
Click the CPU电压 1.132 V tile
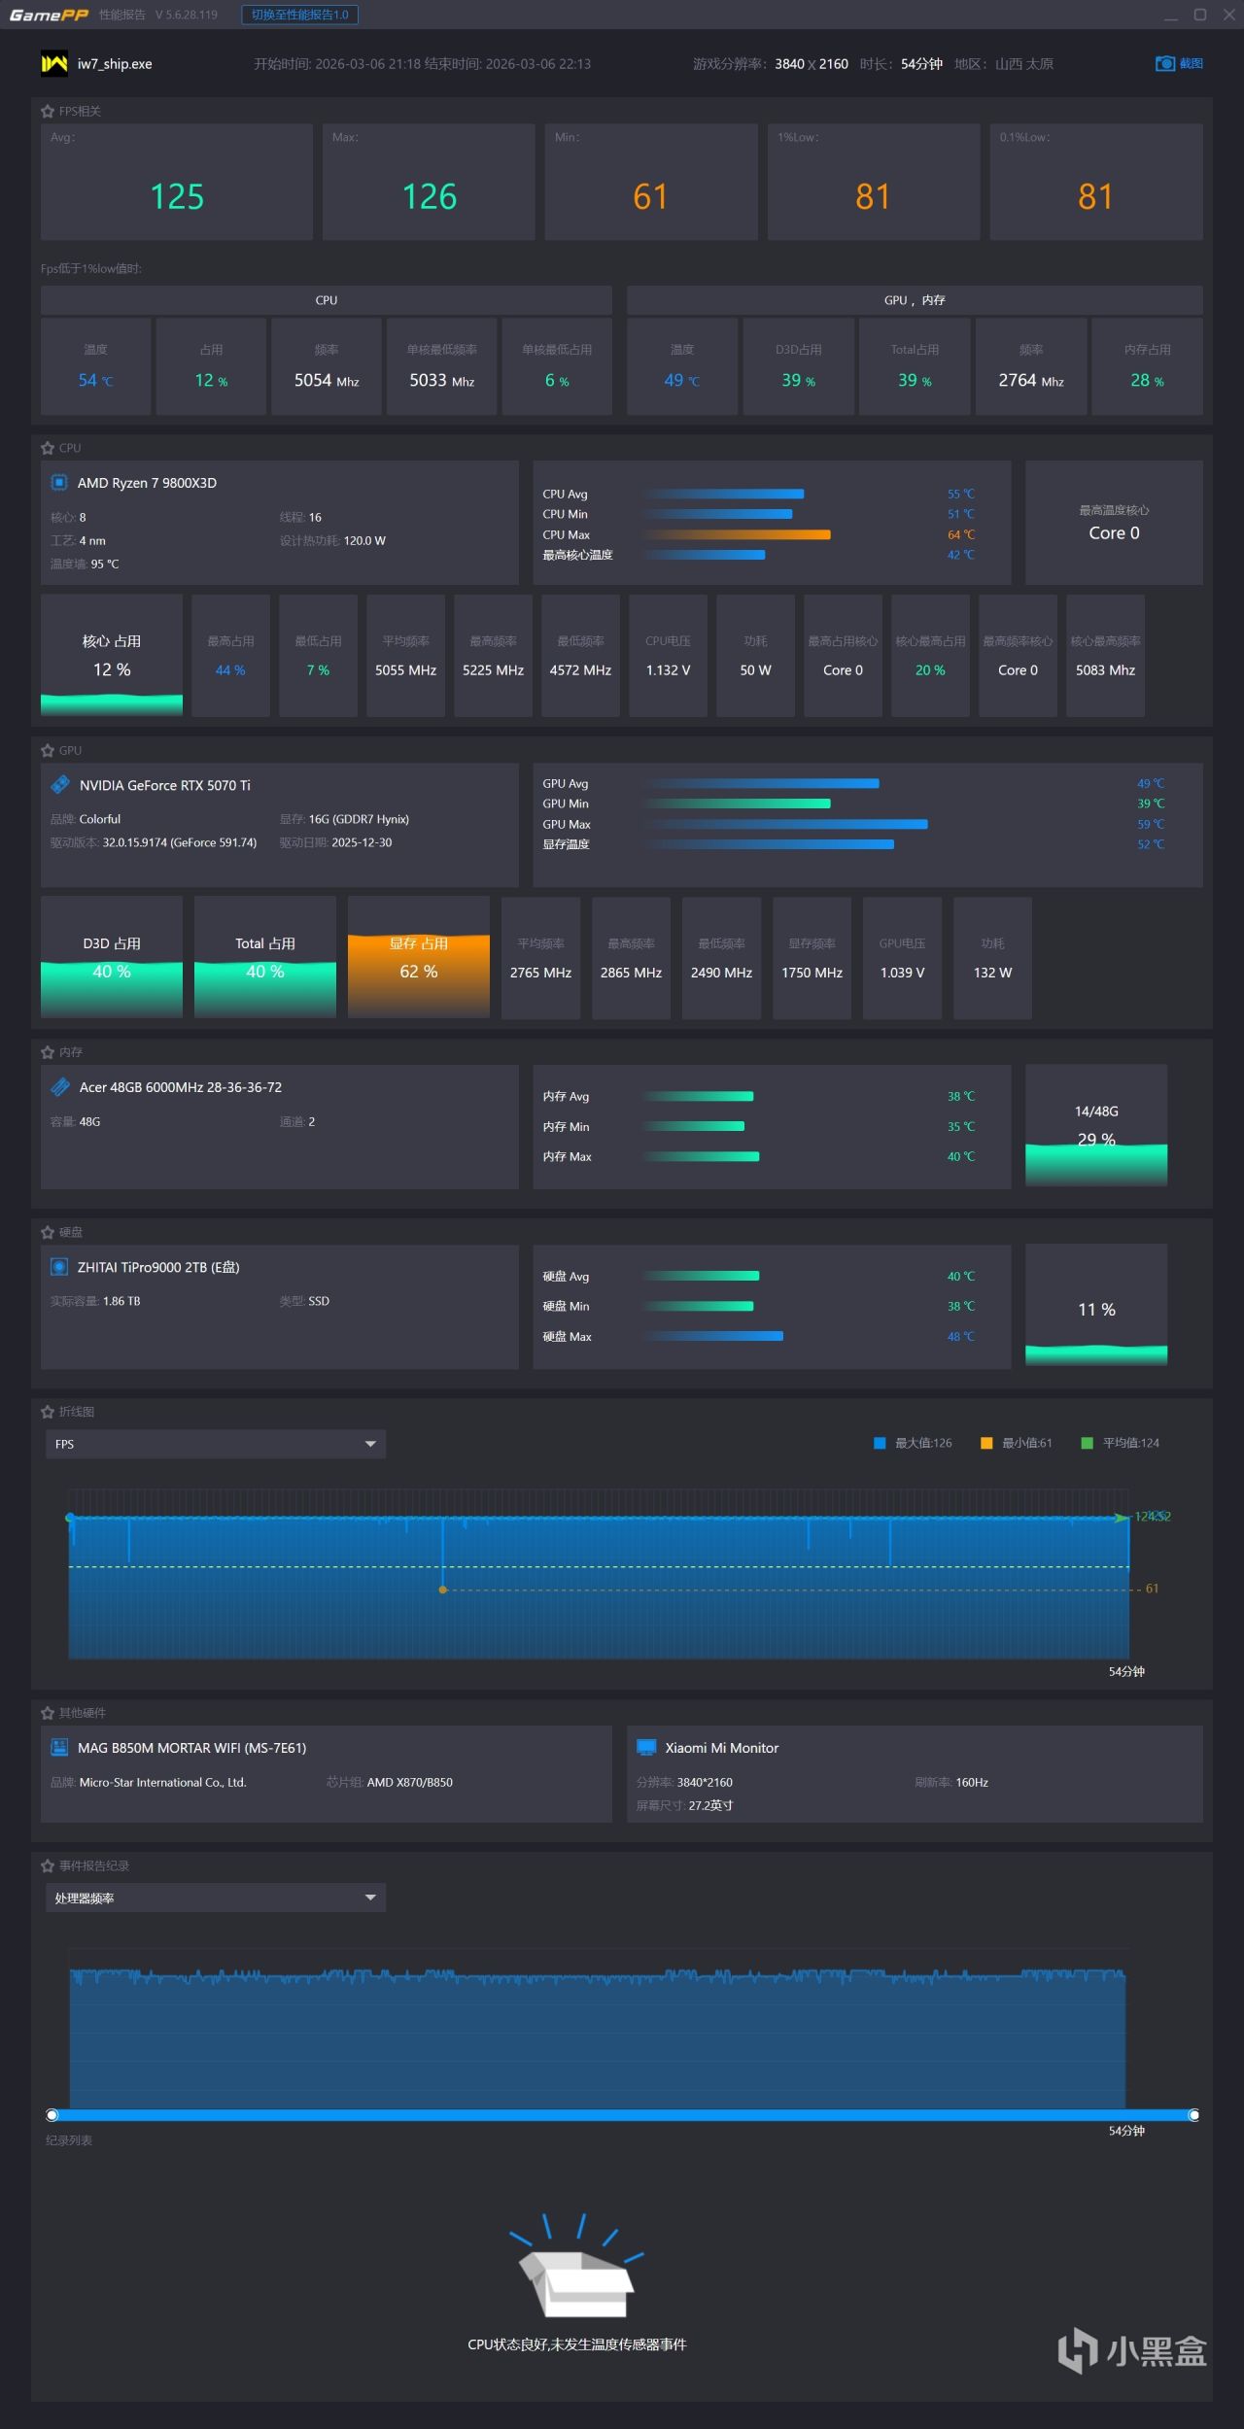click(669, 656)
